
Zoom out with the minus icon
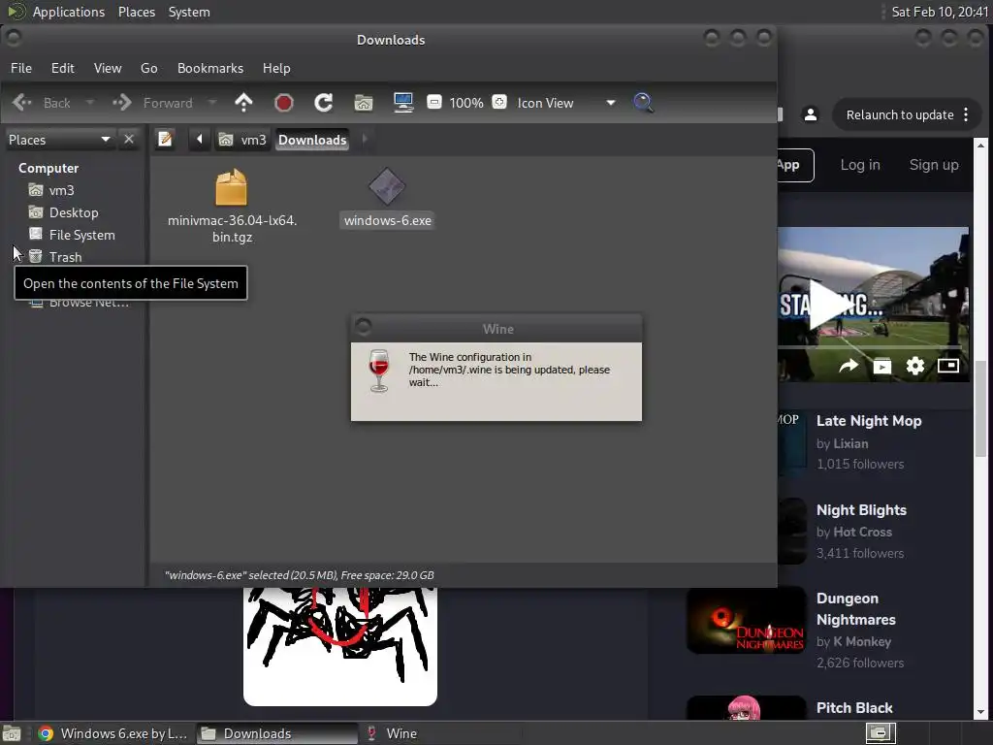coord(434,102)
